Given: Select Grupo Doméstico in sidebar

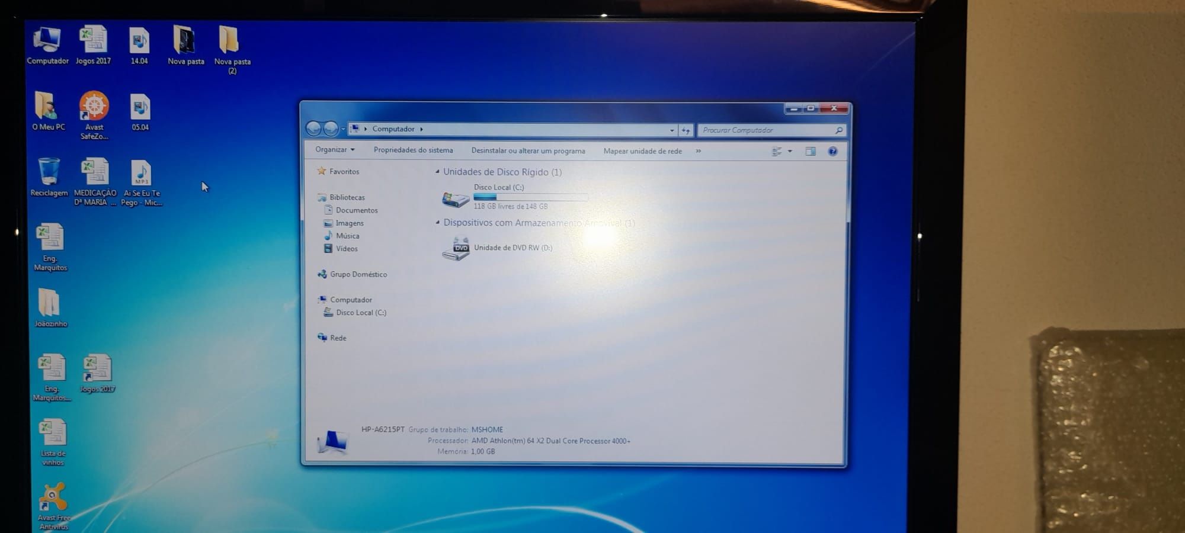Looking at the screenshot, I should click(x=358, y=274).
